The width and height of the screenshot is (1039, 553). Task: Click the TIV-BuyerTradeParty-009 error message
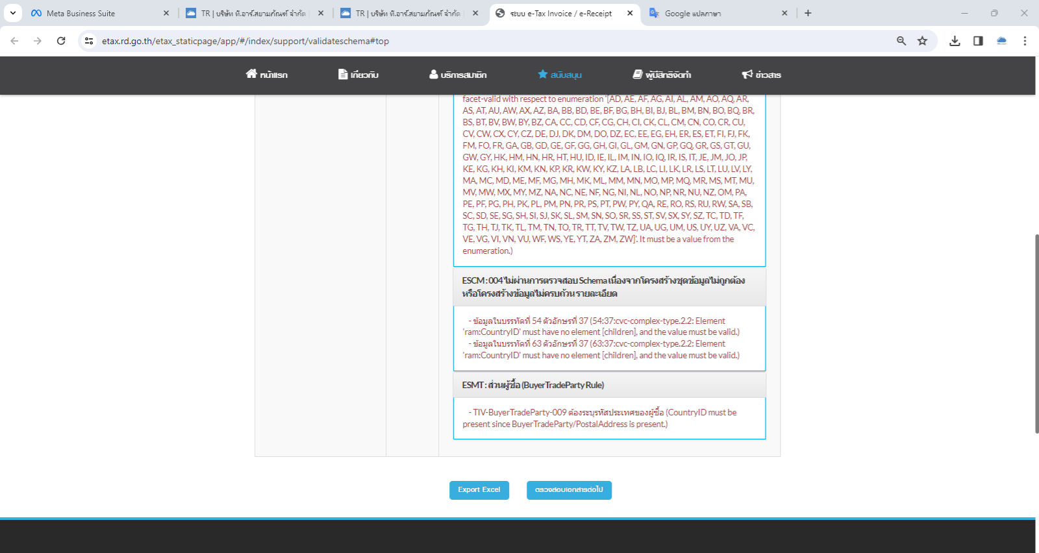tap(600, 418)
